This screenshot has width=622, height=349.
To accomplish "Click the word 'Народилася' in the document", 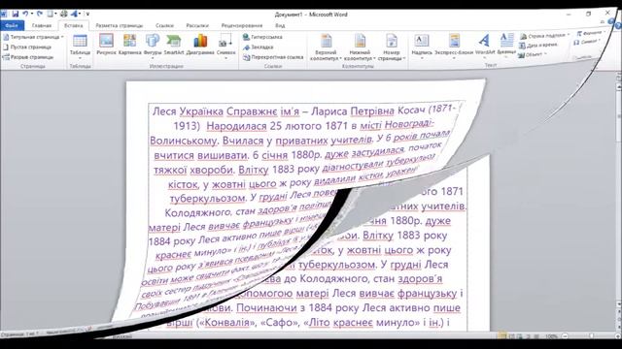I will point(236,126).
